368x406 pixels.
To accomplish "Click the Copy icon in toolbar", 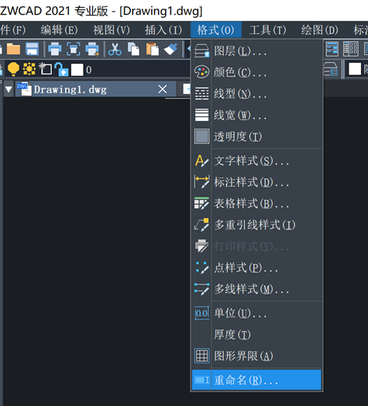I will pyautogui.click(x=133, y=49).
